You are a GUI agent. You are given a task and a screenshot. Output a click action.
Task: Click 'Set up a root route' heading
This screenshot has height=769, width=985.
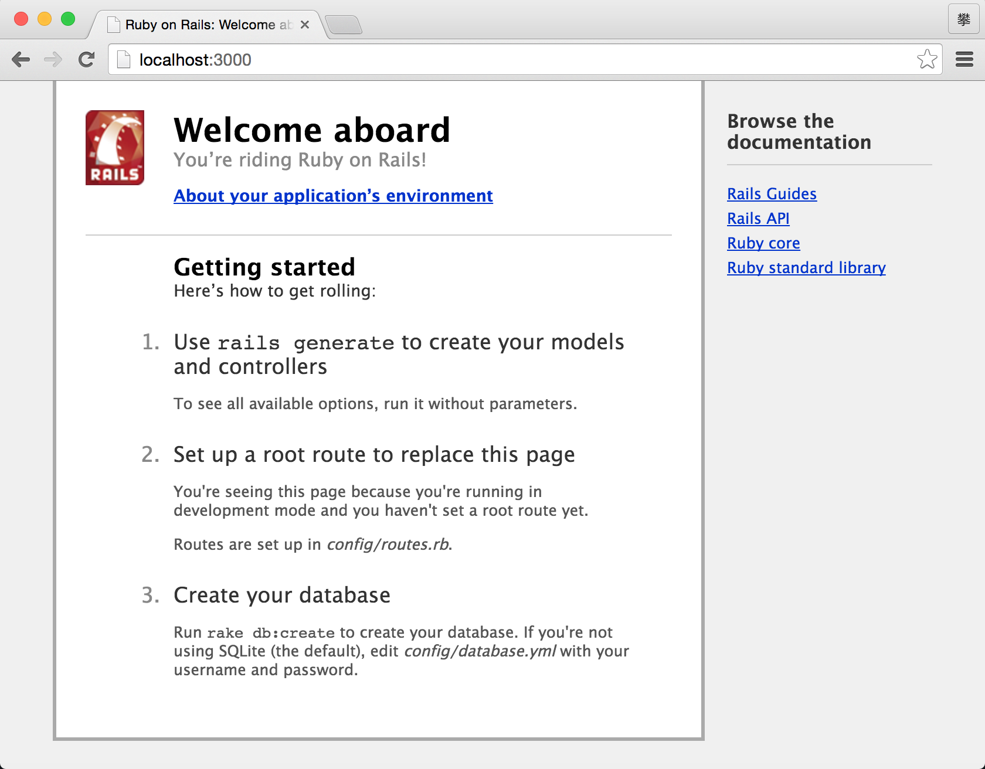[x=374, y=454]
